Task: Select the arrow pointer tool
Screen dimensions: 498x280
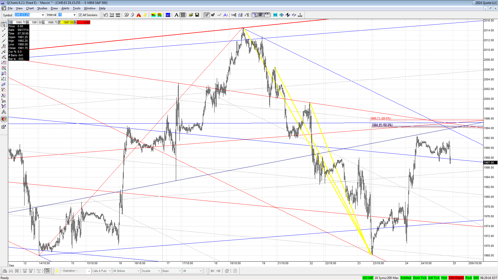Action: coord(4,24)
